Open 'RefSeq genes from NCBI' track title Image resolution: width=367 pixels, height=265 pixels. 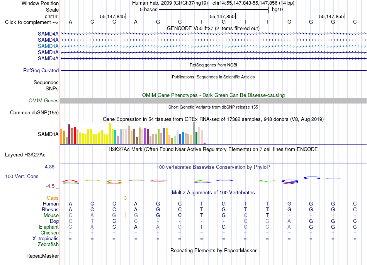[213, 65]
